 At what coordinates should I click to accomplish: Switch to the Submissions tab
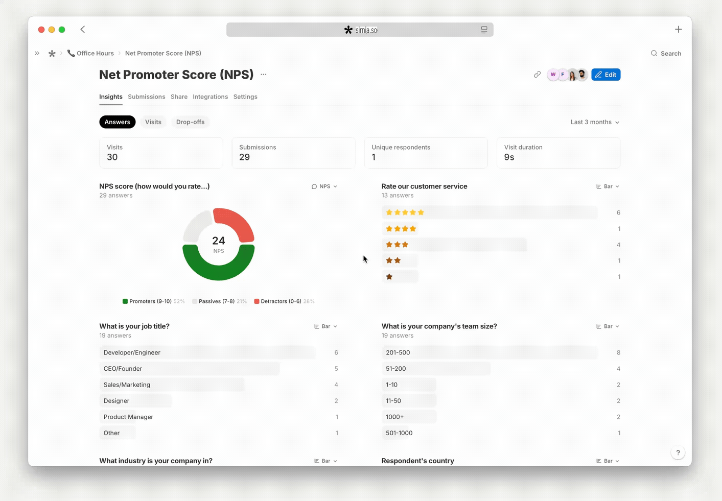pyautogui.click(x=147, y=97)
